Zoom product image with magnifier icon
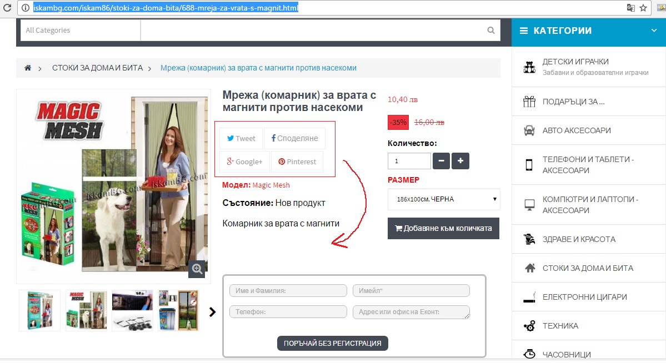 [197, 269]
